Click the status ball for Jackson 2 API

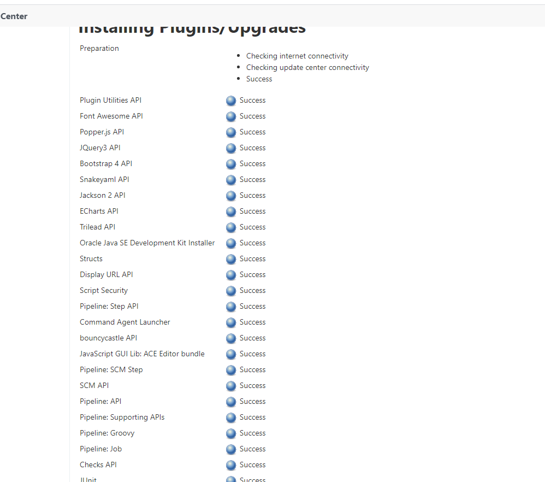pos(231,196)
